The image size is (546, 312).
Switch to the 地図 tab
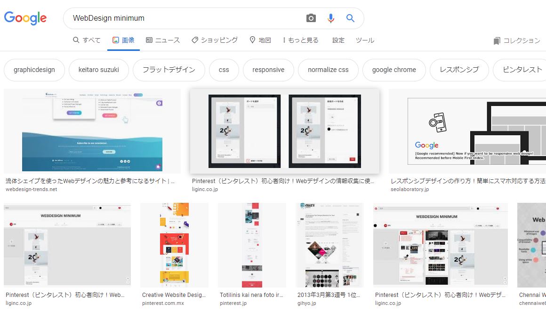coord(260,40)
